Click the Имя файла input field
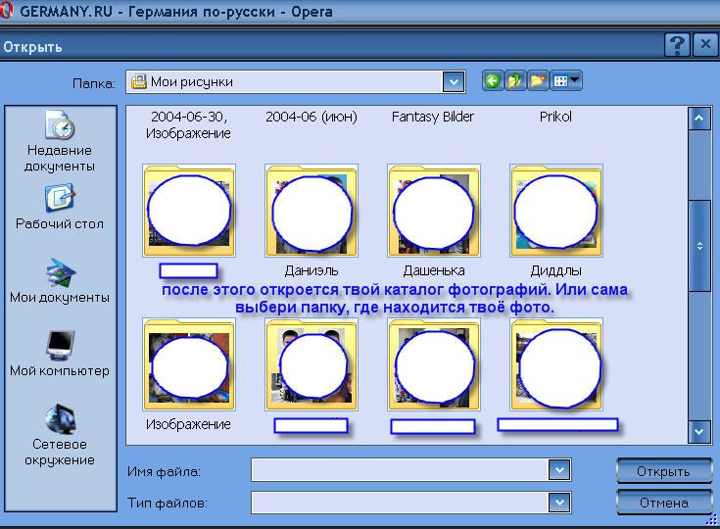This screenshot has height=529, width=720. pos(400,470)
